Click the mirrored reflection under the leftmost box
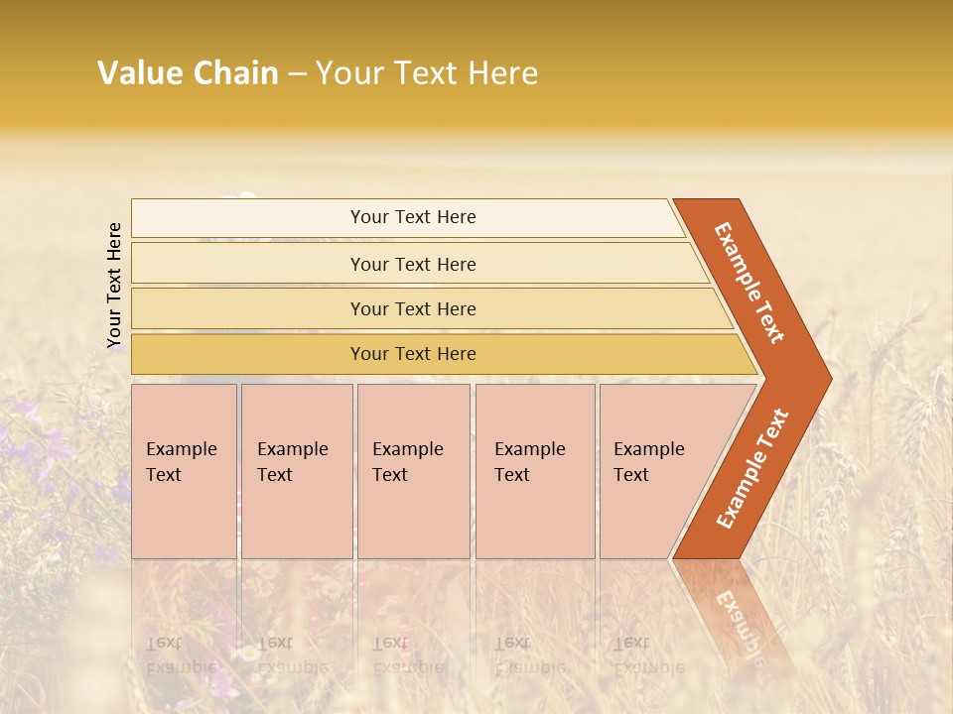 click(x=184, y=635)
